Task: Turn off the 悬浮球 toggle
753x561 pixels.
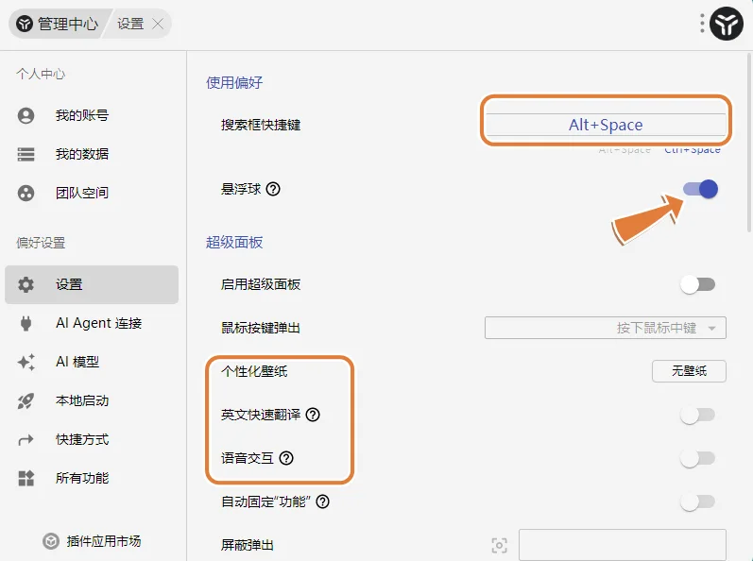Action: pos(700,189)
